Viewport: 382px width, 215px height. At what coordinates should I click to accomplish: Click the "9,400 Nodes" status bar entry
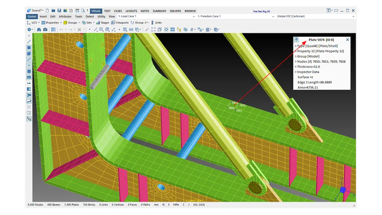point(35,205)
